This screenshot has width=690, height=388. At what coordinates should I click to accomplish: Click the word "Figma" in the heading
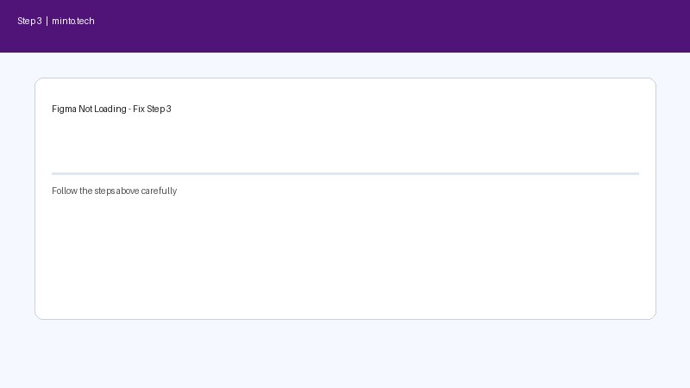(x=64, y=109)
